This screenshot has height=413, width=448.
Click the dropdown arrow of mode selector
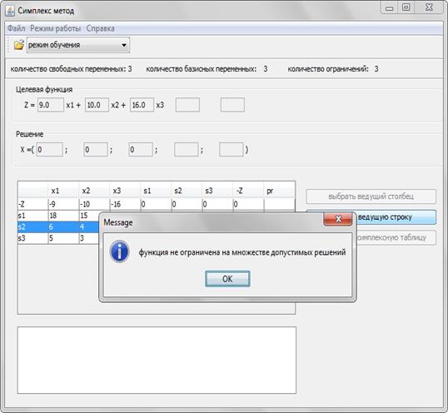click(124, 45)
